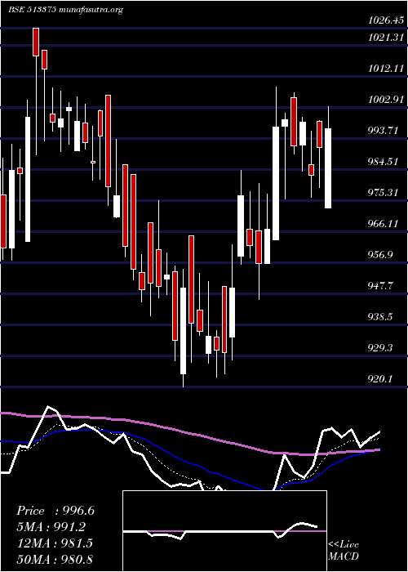408x572 pixels.
Task: Click the 929.3 price level label
Action: tap(380, 347)
